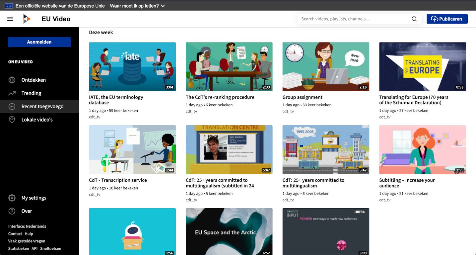Image resolution: width=476 pixels, height=255 pixels.
Task: Click the Trending arrow icon
Action: coord(12,93)
